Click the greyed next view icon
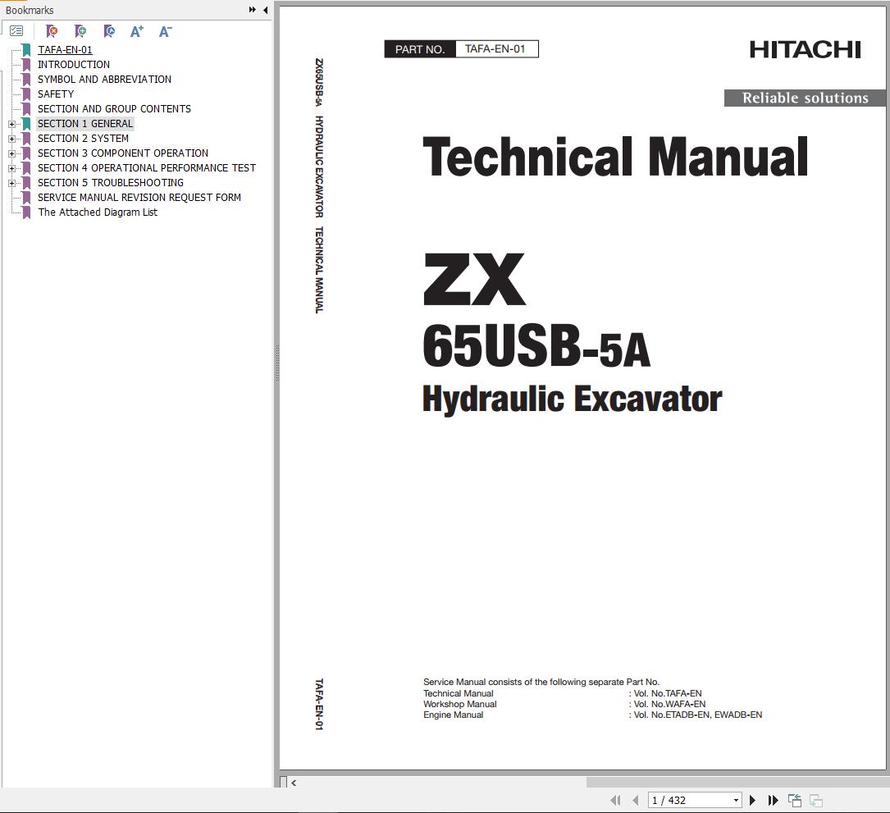890x813 pixels. pyautogui.click(x=816, y=800)
